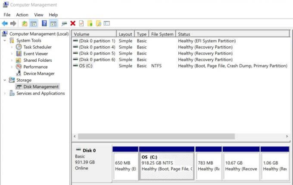The image size is (293, 185).
Task: Click the yellow Open folder toolbar icon
Action: 90,24
